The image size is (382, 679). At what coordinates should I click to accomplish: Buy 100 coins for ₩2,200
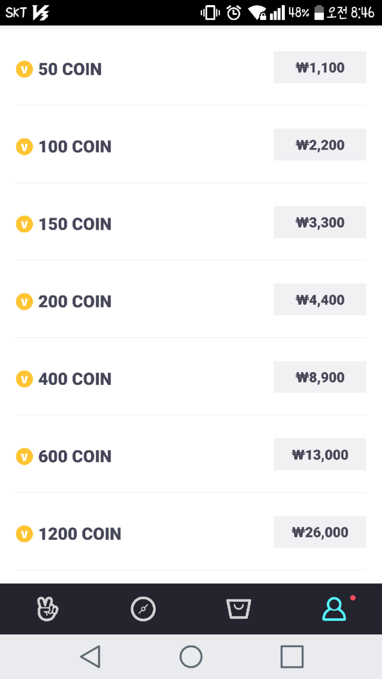(320, 145)
